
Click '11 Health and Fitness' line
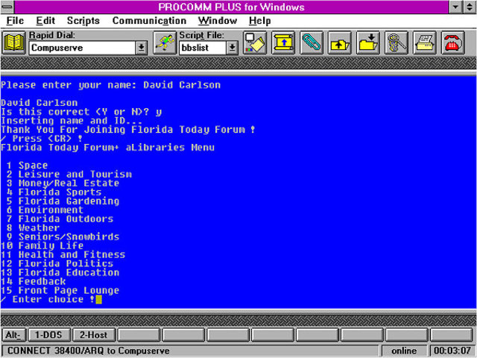tap(63, 255)
